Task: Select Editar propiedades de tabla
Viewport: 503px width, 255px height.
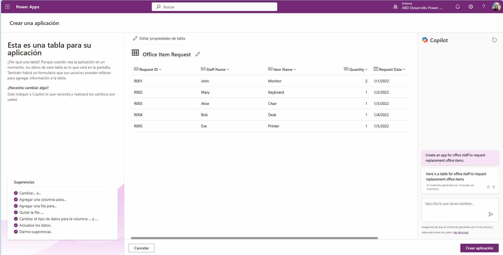Action: (x=159, y=38)
